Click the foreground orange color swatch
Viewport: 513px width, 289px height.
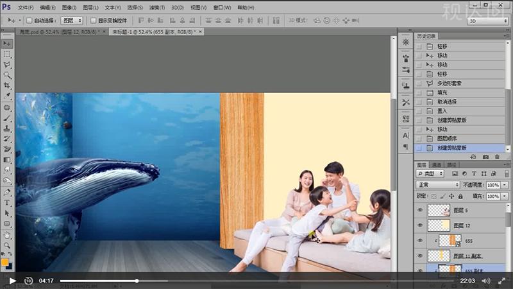5,263
